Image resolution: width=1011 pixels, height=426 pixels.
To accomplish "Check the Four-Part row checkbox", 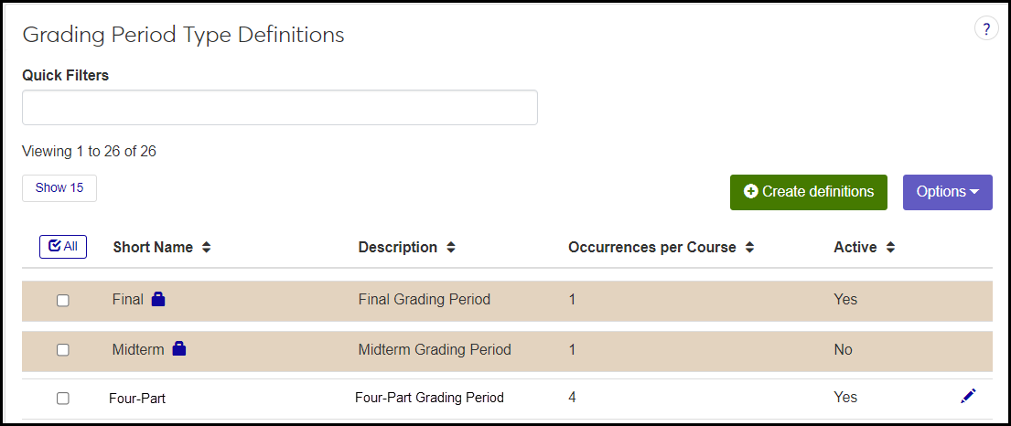I will [63, 398].
